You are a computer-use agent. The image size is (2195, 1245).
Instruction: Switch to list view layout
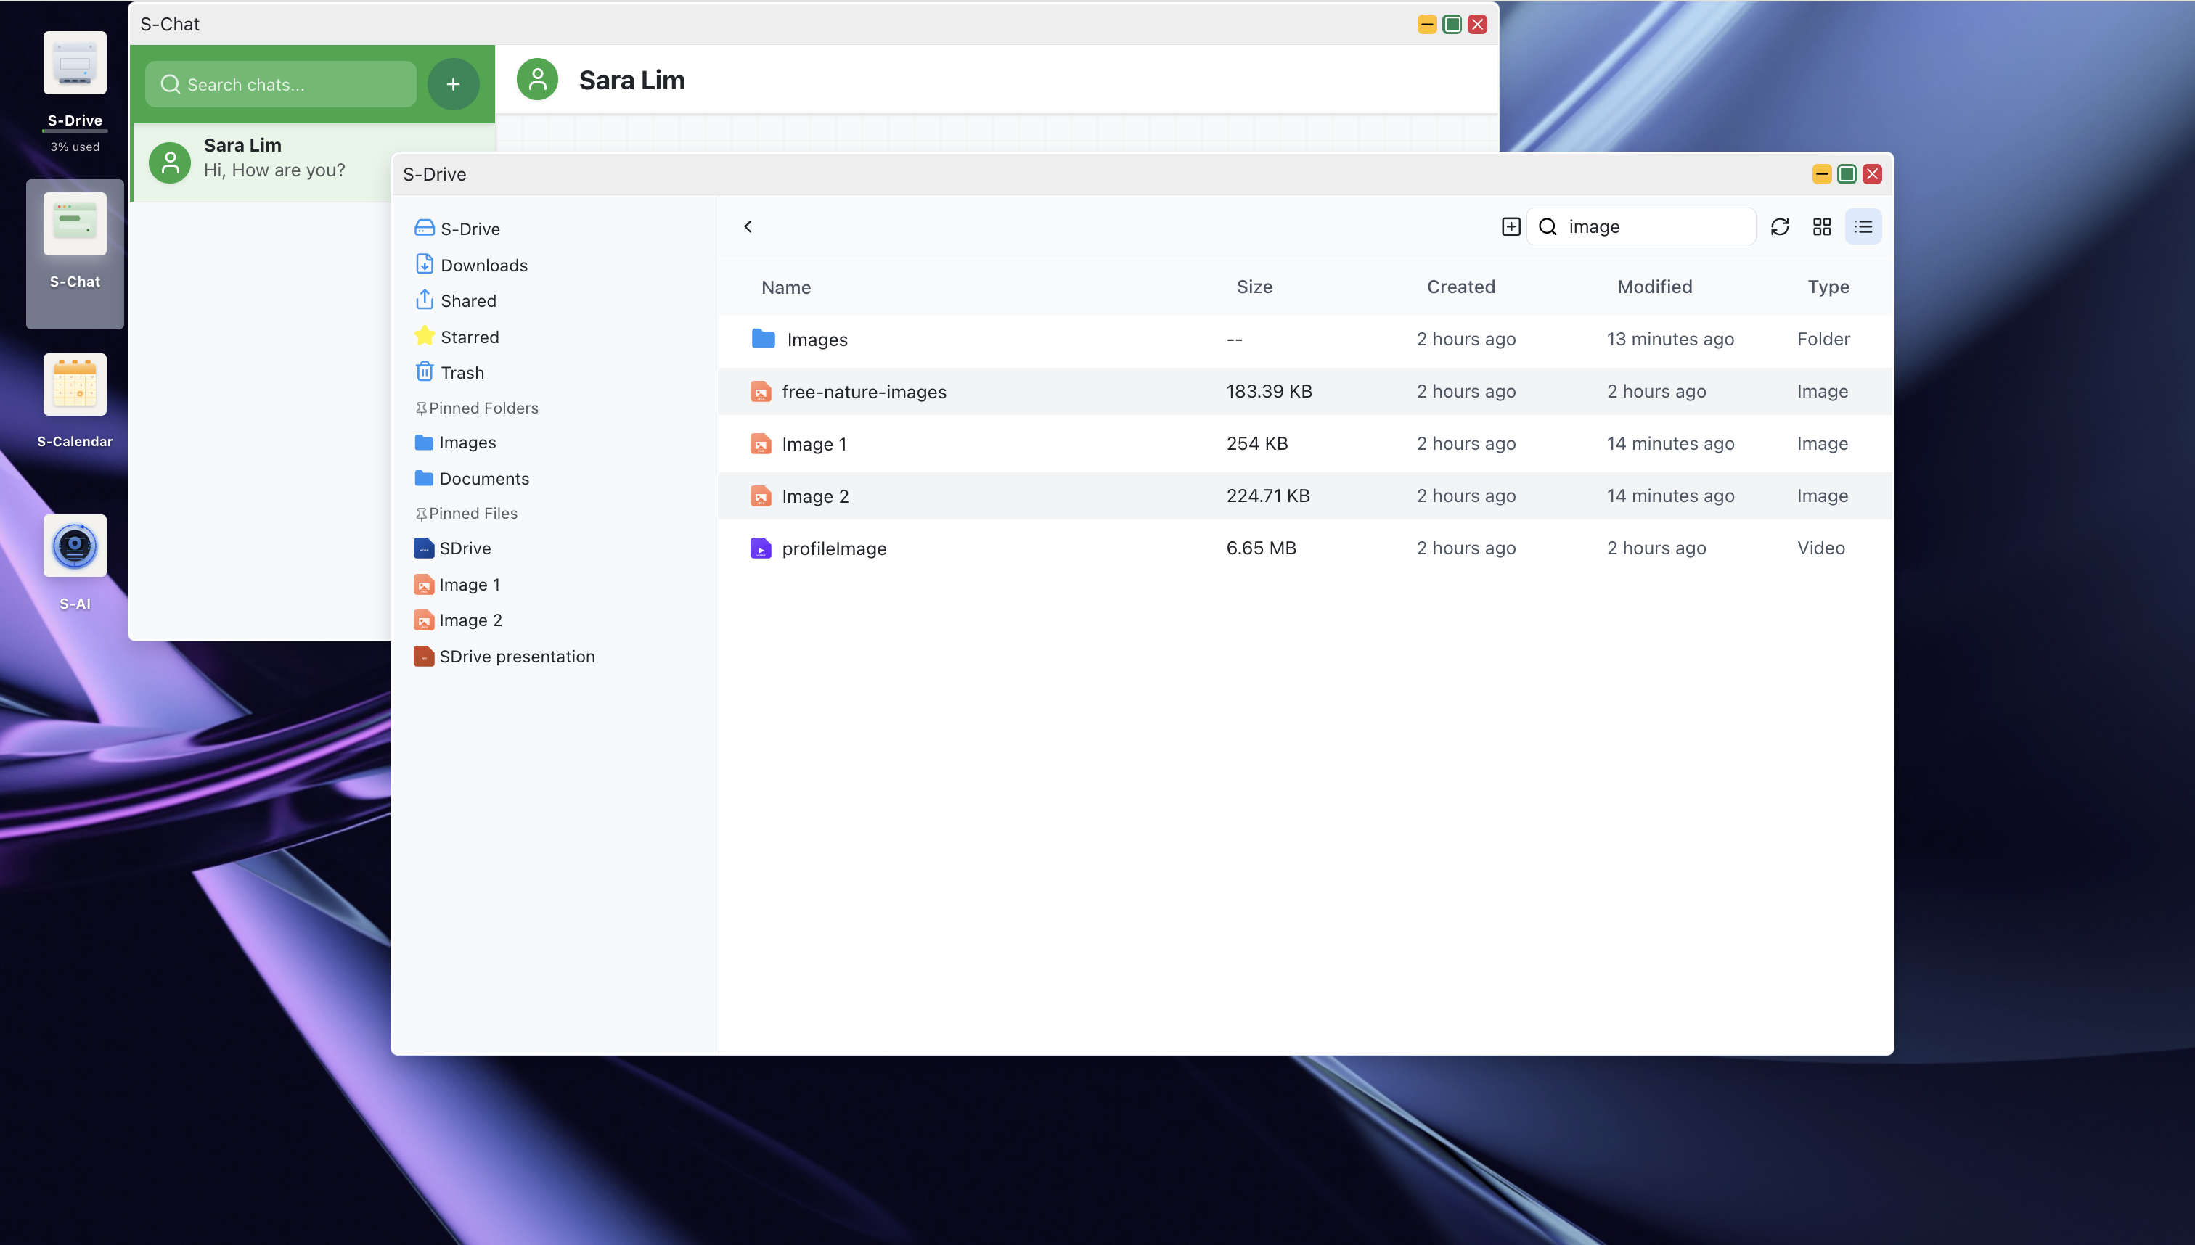[1863, 226]
